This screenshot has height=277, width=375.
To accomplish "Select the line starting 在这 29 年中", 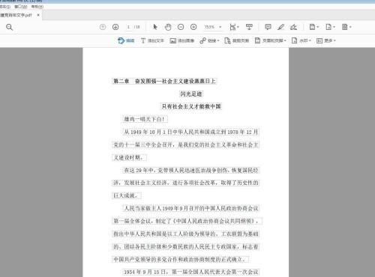I will click(190, 170).
